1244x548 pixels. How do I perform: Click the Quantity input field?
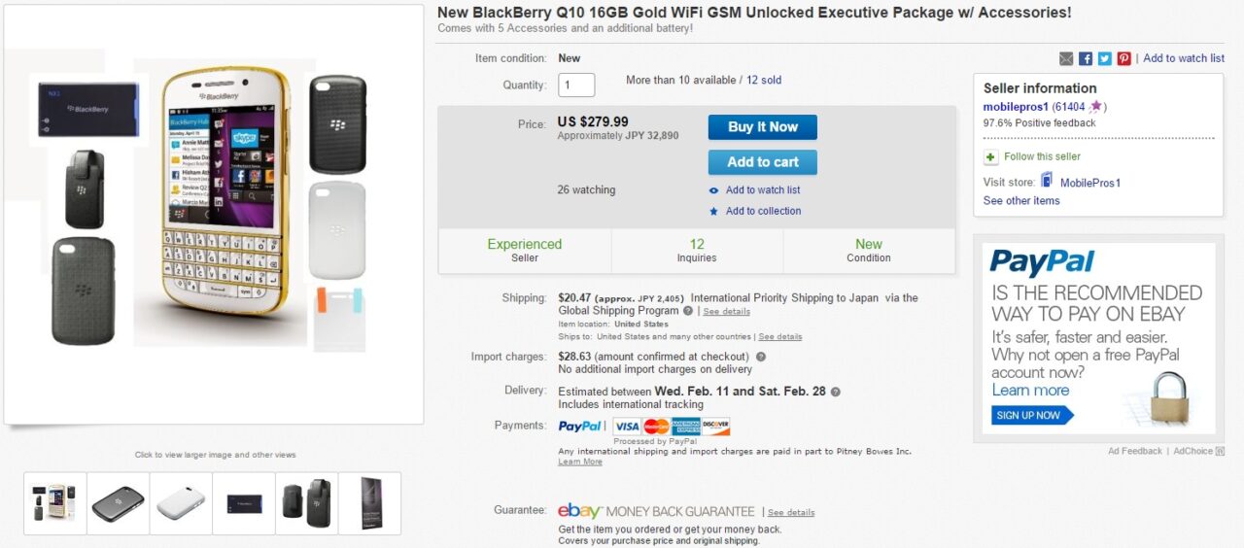(x=576, y=86)
